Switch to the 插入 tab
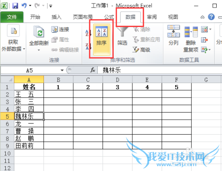 point(56,17)
